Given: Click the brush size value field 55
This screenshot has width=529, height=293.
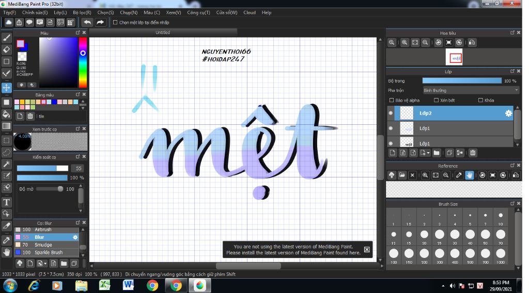Looking at the screenshot, I should pos(79,168).
